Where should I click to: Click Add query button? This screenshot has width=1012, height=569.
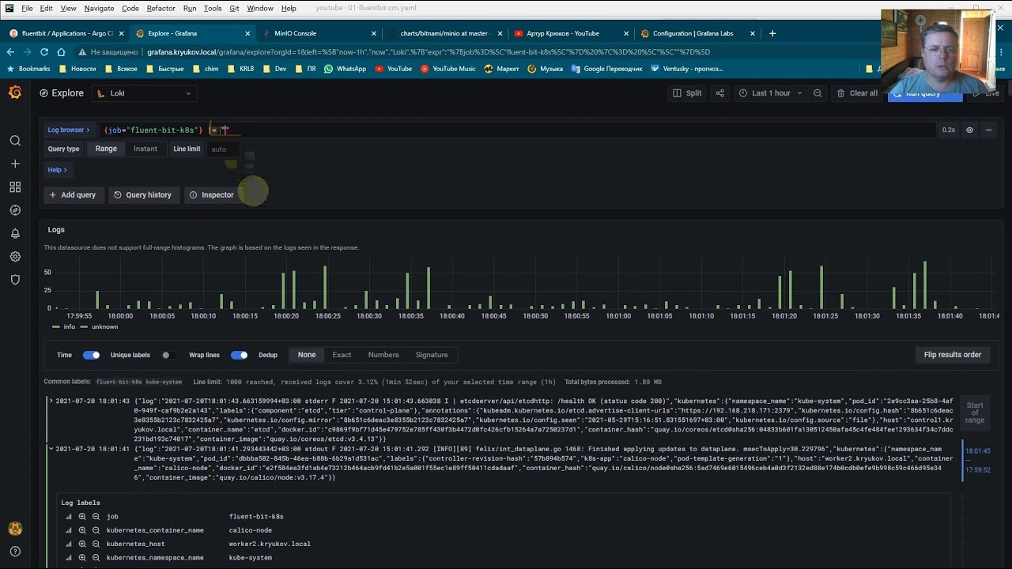click(x=73, y=194)
